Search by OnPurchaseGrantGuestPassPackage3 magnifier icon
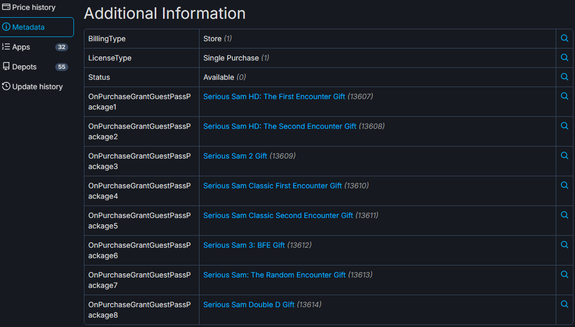The width and height of the screenshot is (575, 327). click(565, 155)
